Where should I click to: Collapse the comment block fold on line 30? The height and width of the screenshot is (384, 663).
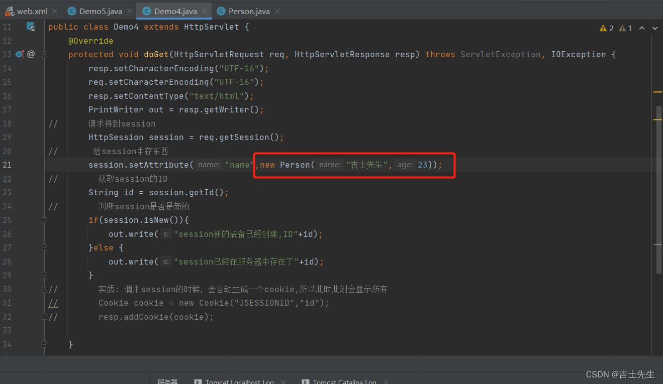coord(44,289)
